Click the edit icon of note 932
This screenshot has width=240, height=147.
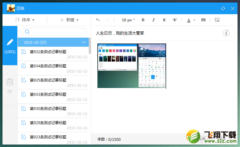(x=24, y=52)
